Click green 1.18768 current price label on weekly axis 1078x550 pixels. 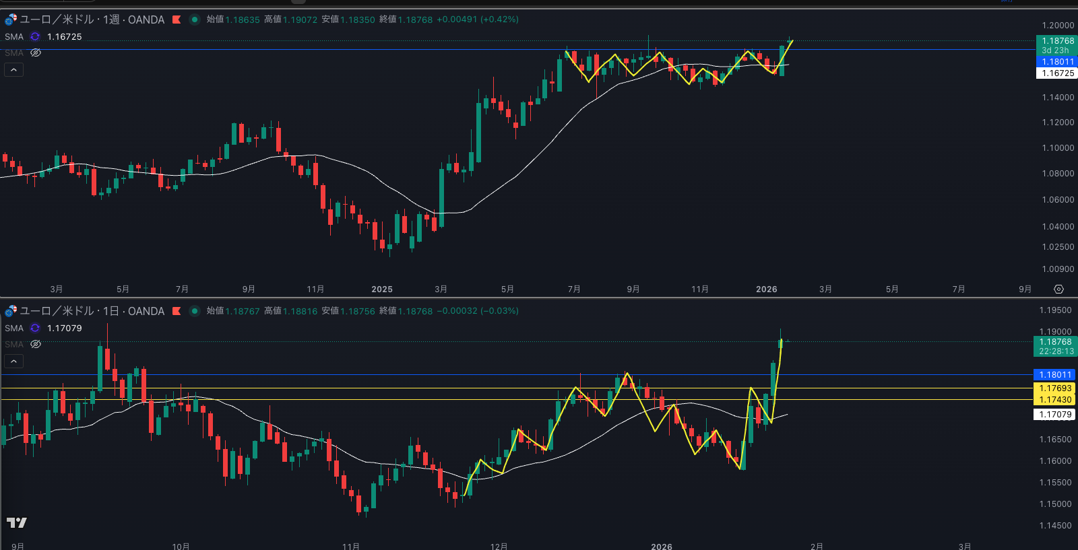point(1056,41)
